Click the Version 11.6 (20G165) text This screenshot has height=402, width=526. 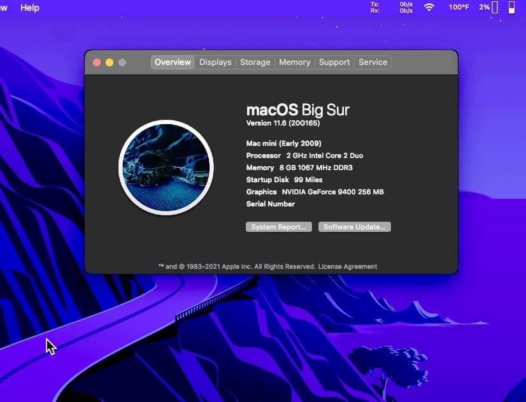(x=283, y=123)
